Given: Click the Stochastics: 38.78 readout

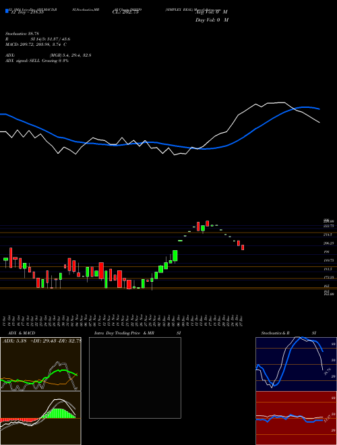Looking at the screenshot, I should tap(22, 34).
